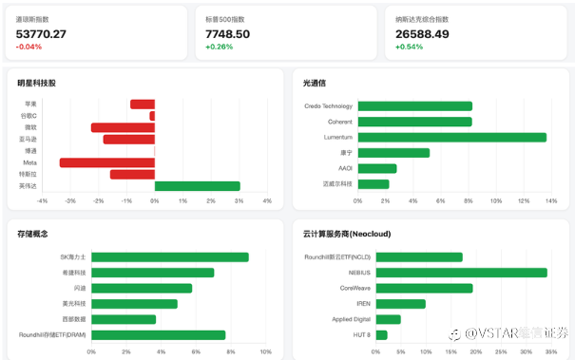The width and height of the screenshot is (575, 360).
Task: Select the red bar for Meta
Action: pos(107,162)
